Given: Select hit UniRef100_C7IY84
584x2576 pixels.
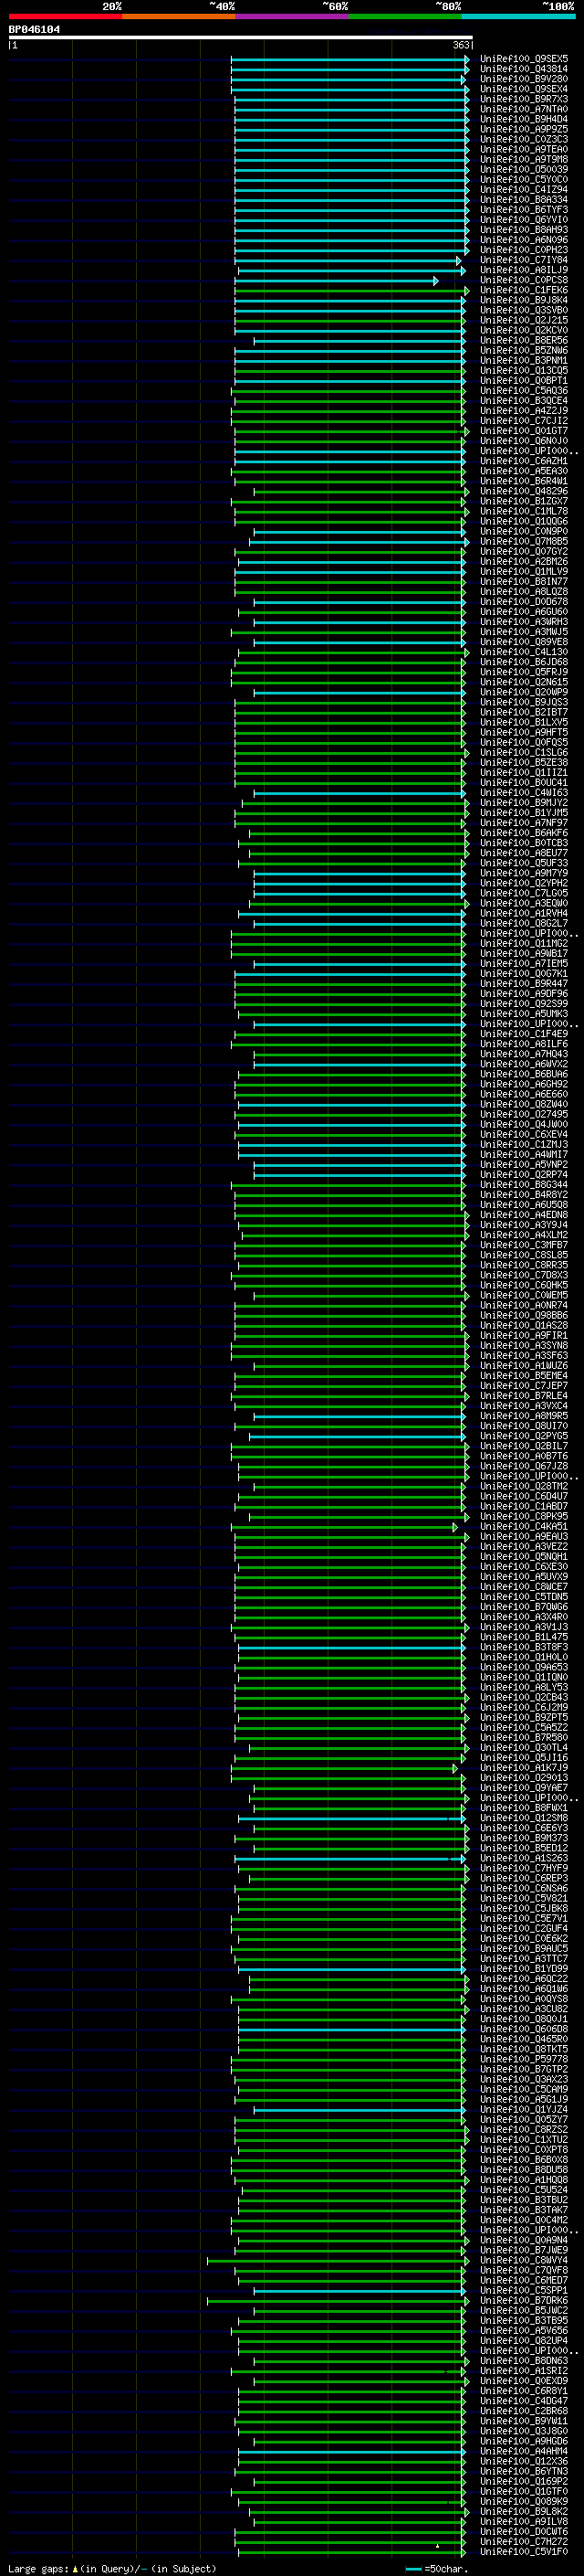Looking at the screenshot, I should (523, 260).
